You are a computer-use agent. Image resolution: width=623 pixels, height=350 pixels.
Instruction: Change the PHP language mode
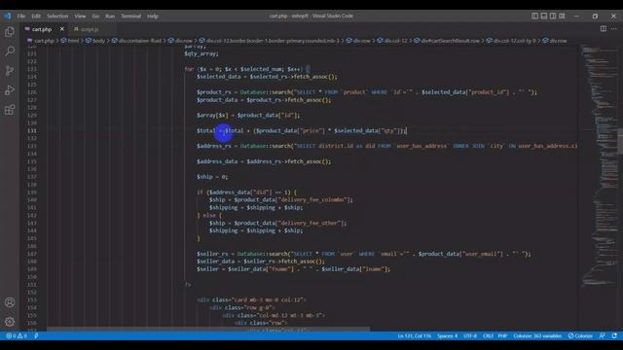coord(502,335)
